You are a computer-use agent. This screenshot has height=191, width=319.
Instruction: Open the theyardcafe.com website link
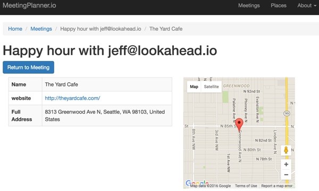(72, 98)
